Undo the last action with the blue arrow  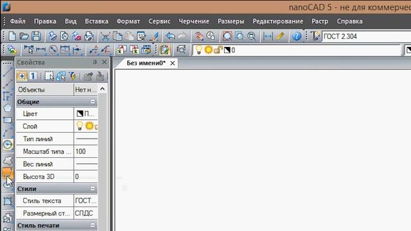(170, 36)
